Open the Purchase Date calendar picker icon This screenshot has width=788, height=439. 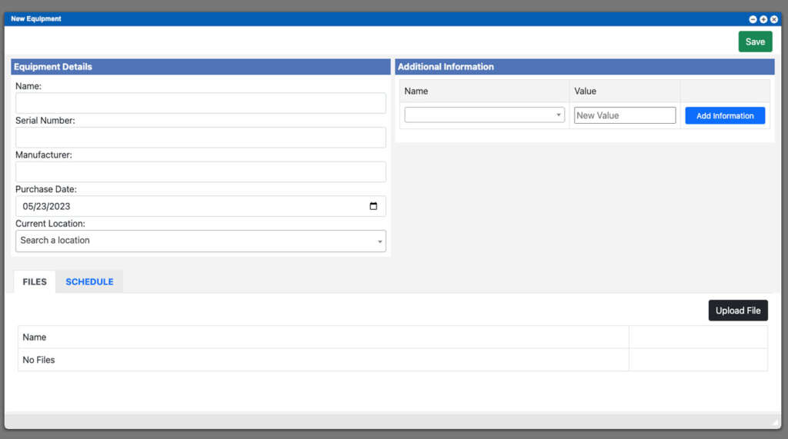coord(373,206)
